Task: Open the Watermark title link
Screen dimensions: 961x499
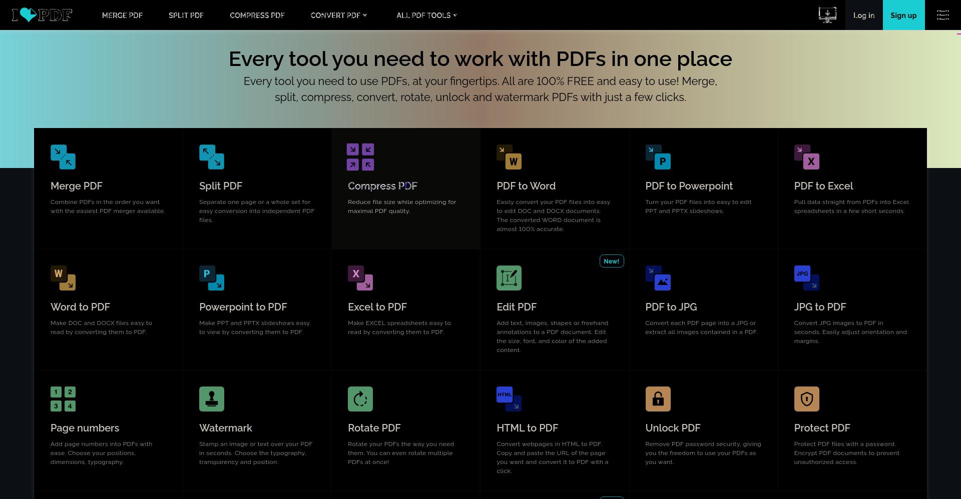Action: pos(226,428)
